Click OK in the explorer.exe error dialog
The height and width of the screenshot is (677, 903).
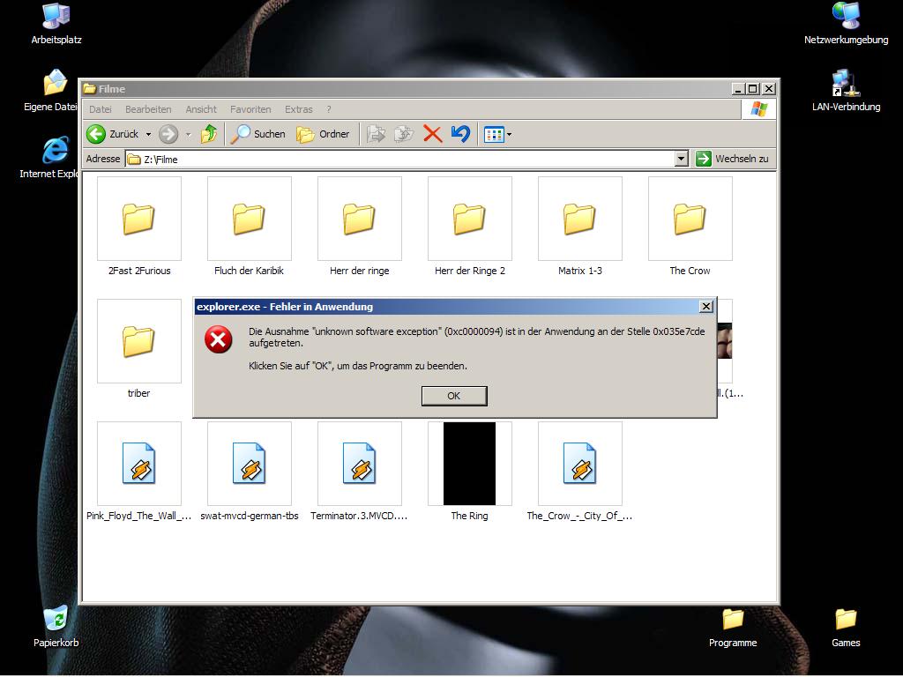tap(453, 396)
